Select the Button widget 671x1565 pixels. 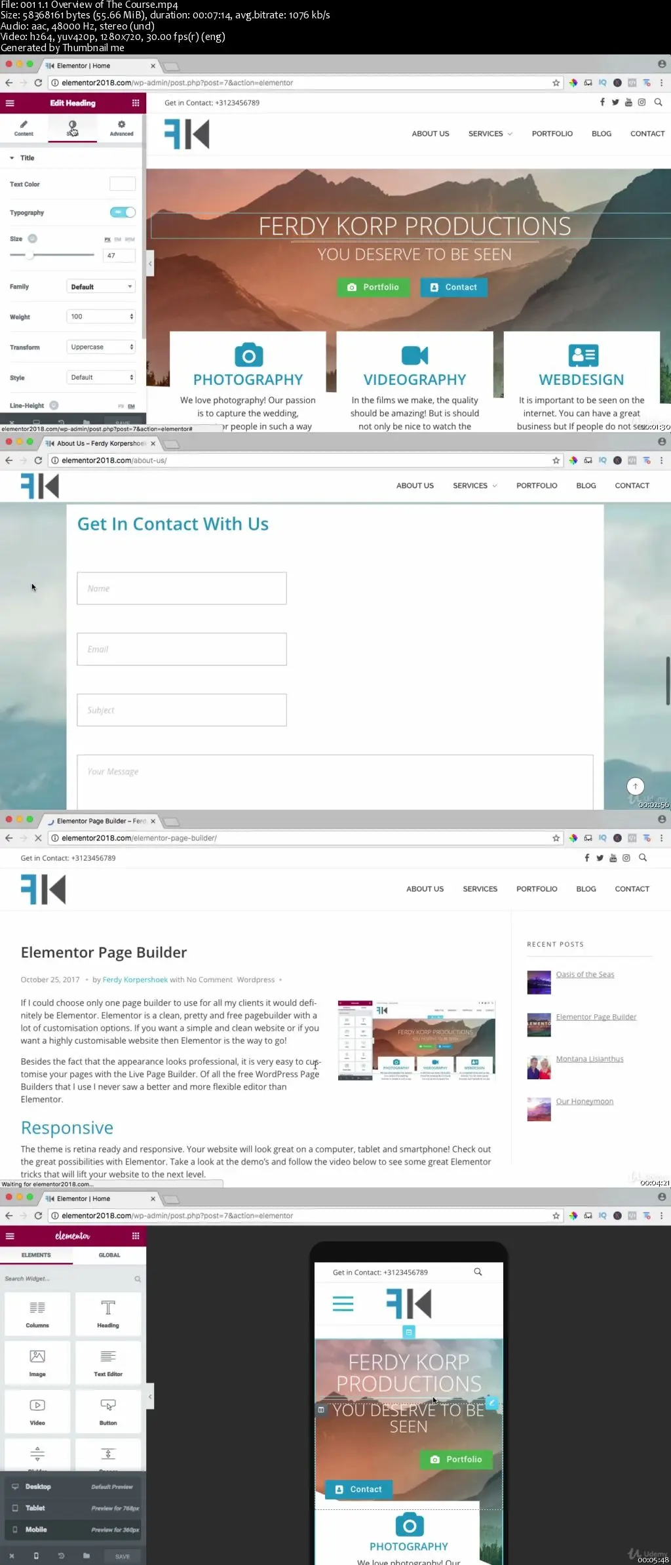coord(108,1412)
